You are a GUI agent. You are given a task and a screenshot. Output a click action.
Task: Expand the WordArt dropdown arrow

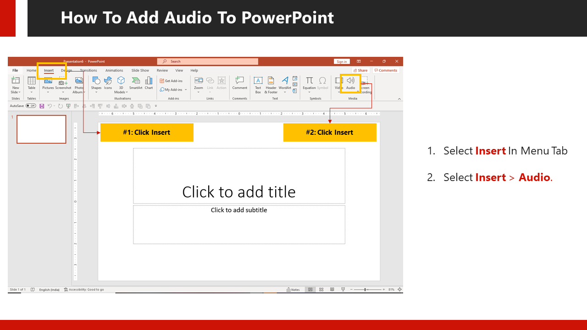coord(285,92)
